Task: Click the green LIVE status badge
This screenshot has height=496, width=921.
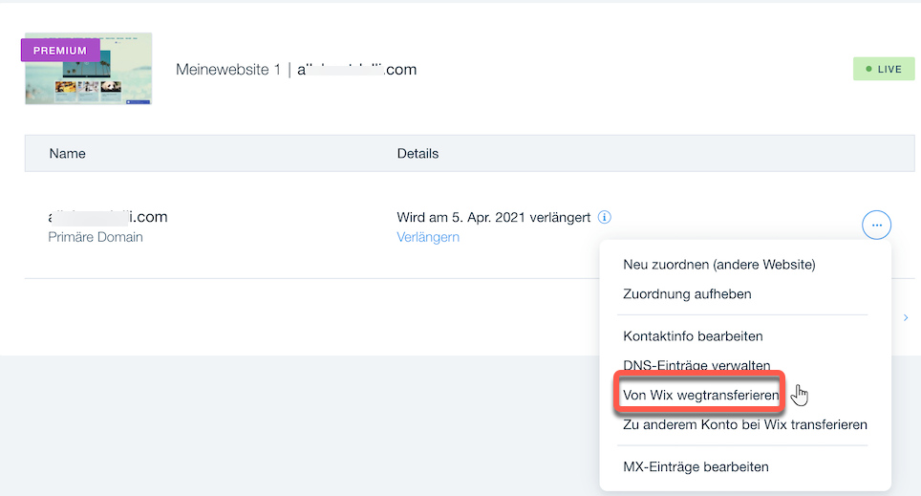Action: coord(883,69)
